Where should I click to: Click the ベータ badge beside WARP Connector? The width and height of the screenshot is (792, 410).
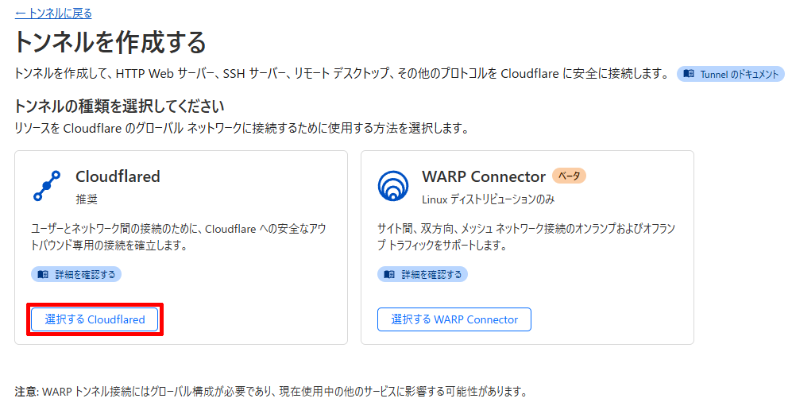(x=569, y=176)
